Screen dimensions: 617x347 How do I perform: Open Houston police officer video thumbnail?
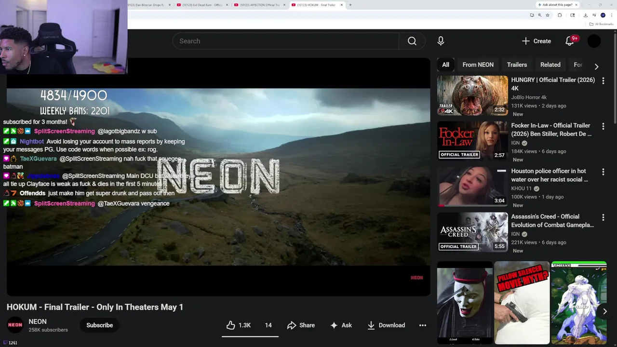(472, 187)
